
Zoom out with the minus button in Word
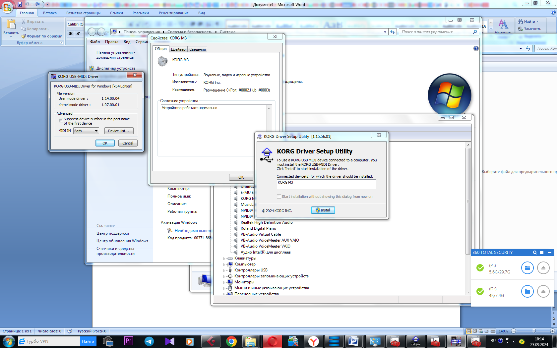(514, 331)
